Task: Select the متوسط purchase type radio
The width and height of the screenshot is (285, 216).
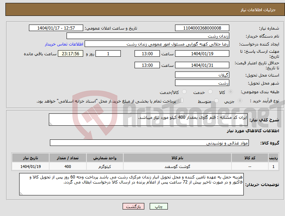Action: (216, 100)
